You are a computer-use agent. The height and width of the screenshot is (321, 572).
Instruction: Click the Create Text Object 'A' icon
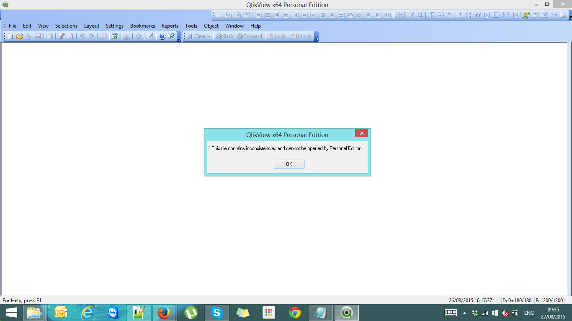coord(332,15)
